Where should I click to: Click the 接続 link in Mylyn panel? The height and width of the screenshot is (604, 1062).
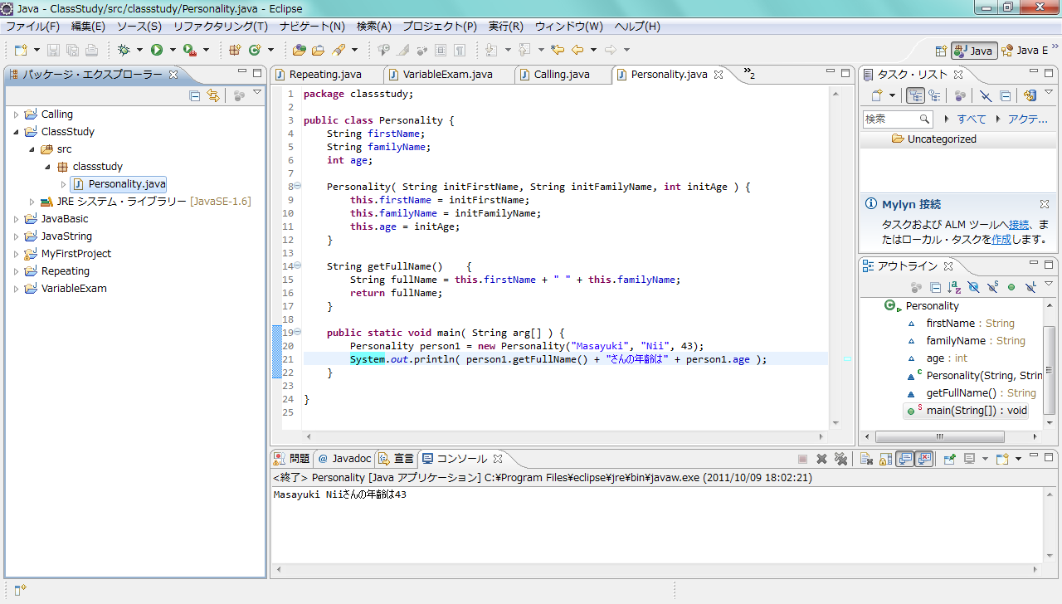pyautogui.click(x=1019, y=225)
